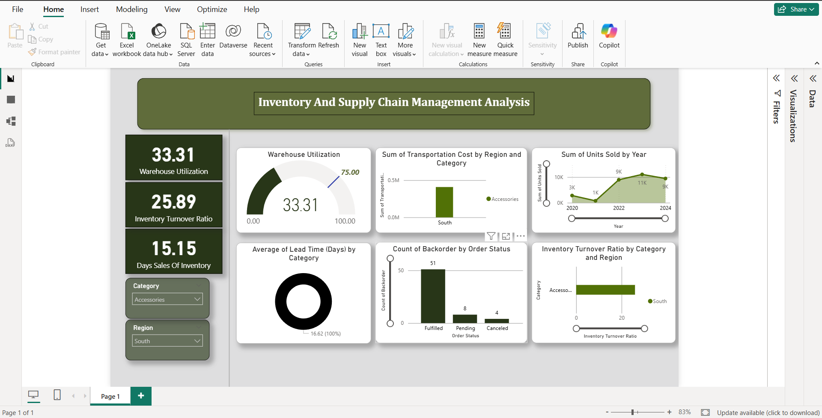Insert a New visual
The image size is (822, 418).
[x=360, y=40]
